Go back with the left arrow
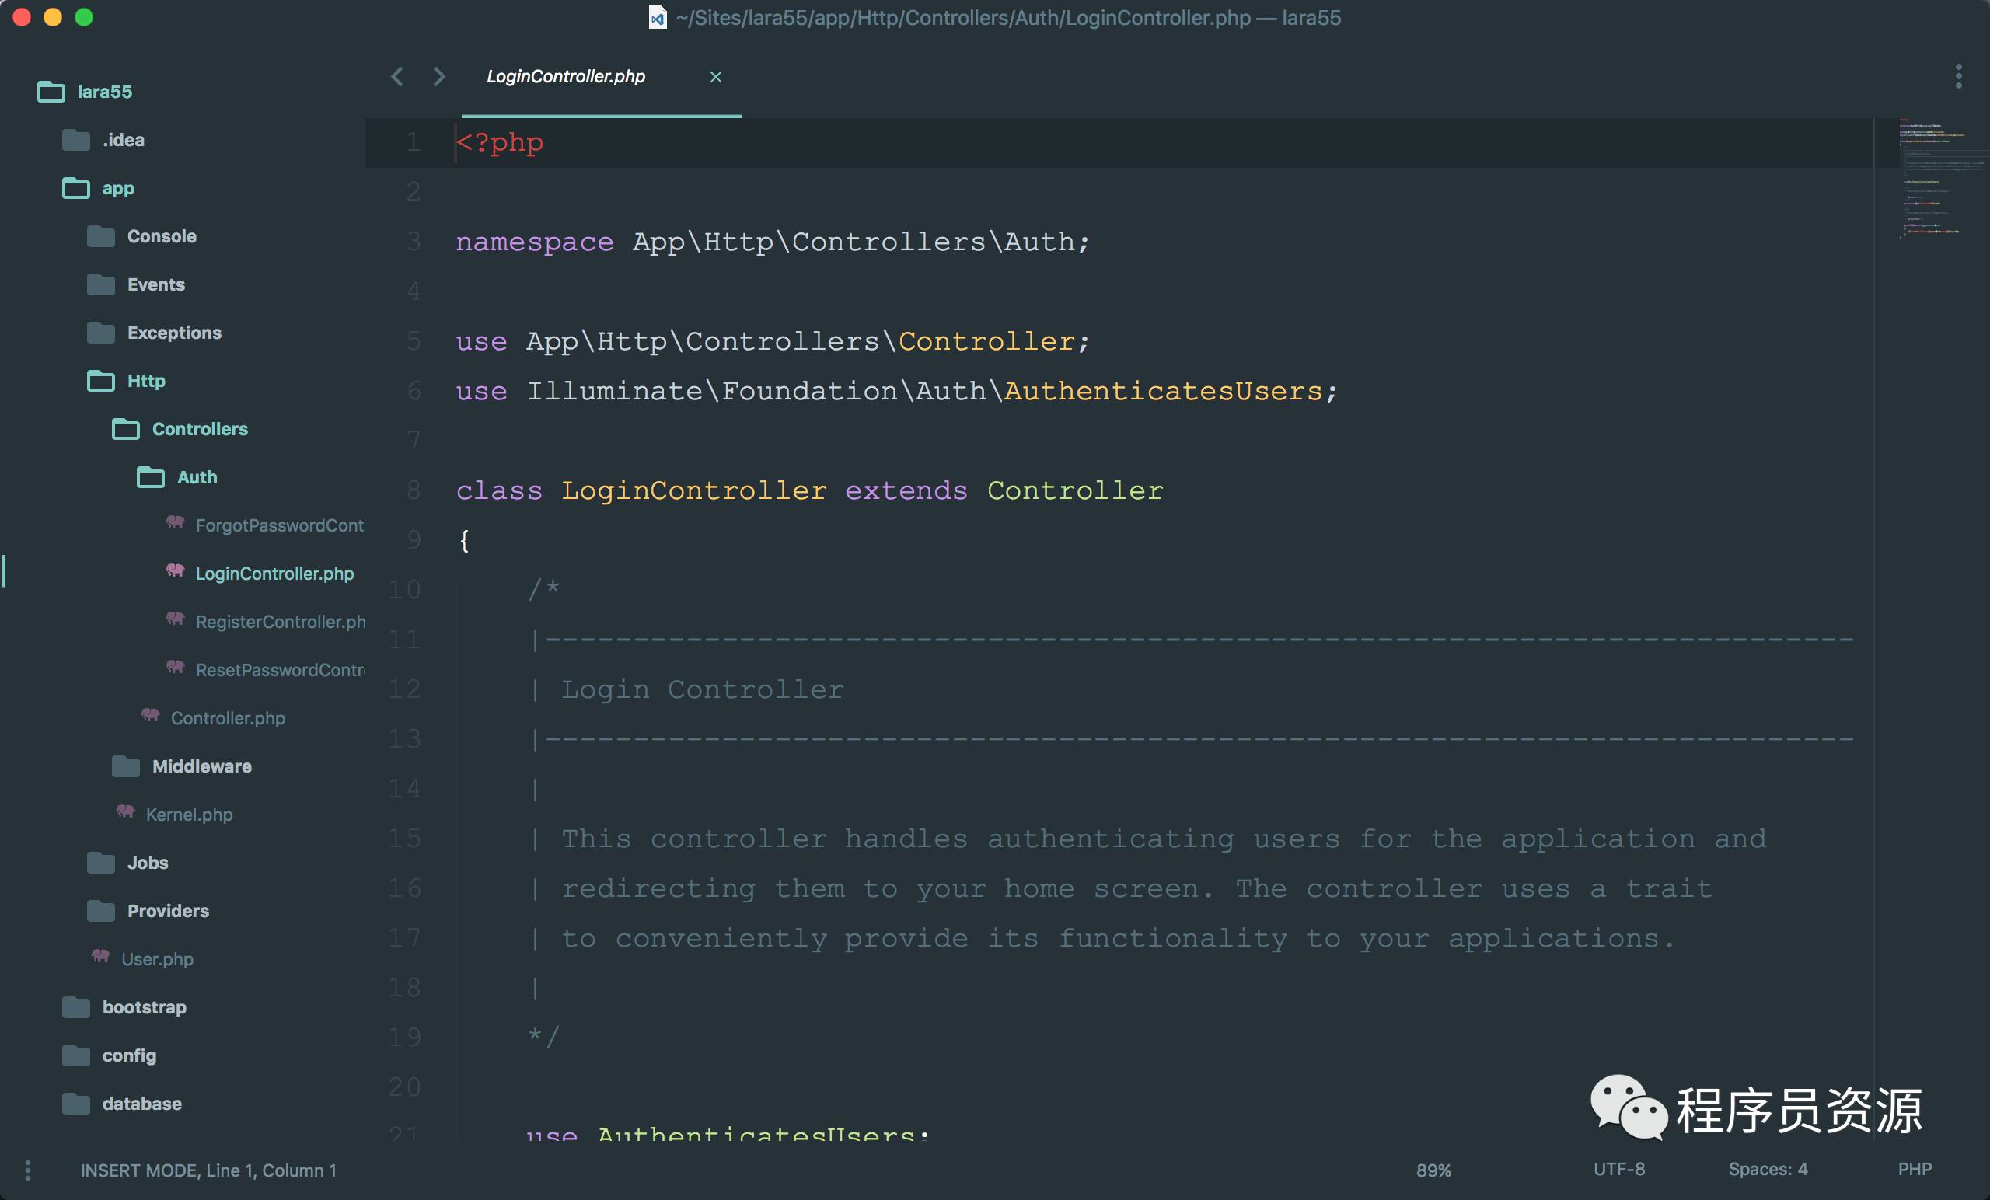The width and height of the screenshot is (1990, 1200). 396,77
